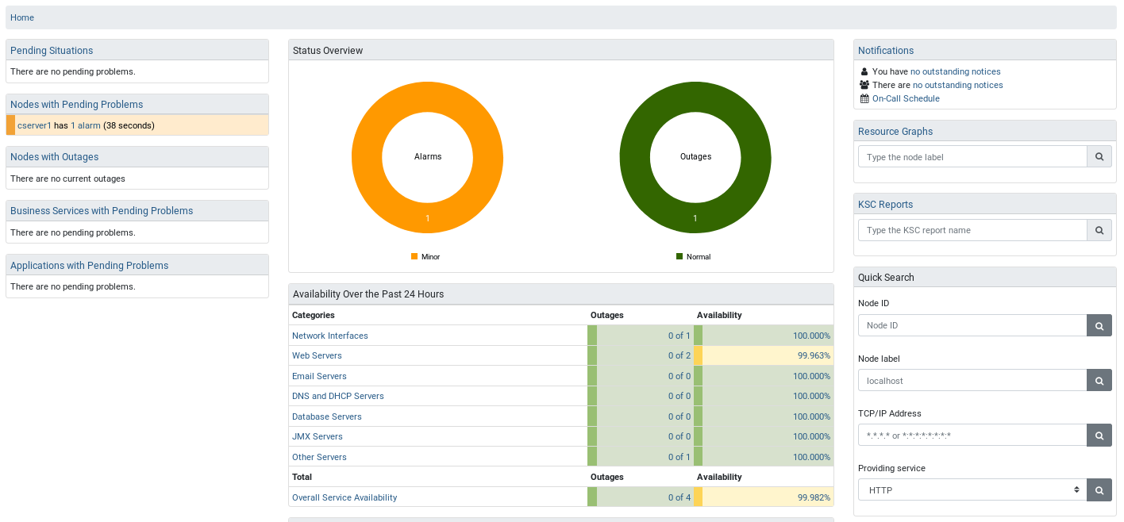
Task: Click the Node ID search icon button
Action: (1099, 325)
